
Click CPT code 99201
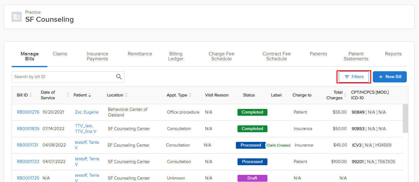pos(358,162)
